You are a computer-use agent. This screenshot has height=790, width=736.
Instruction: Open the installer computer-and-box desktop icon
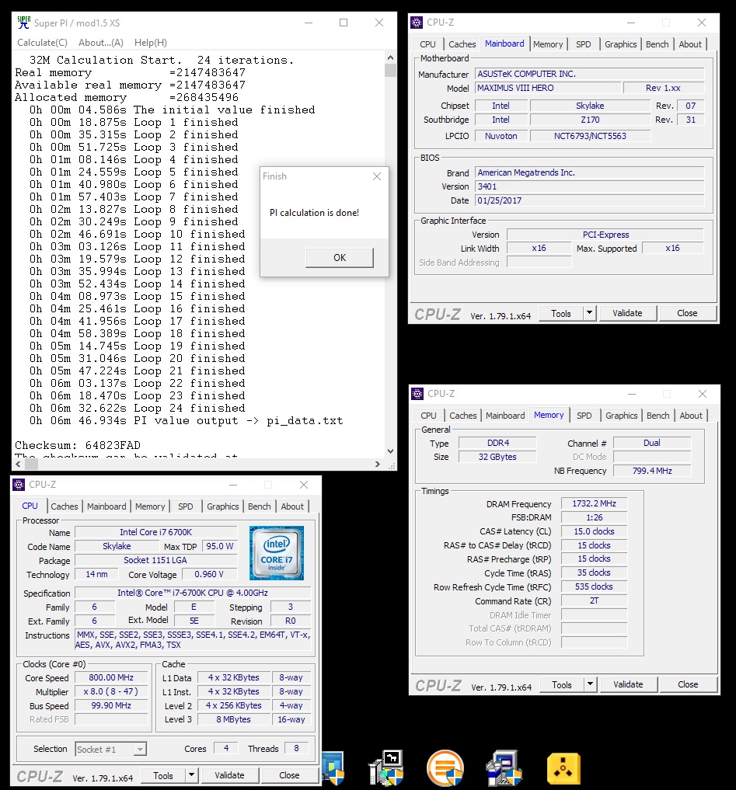pos(504,767)
